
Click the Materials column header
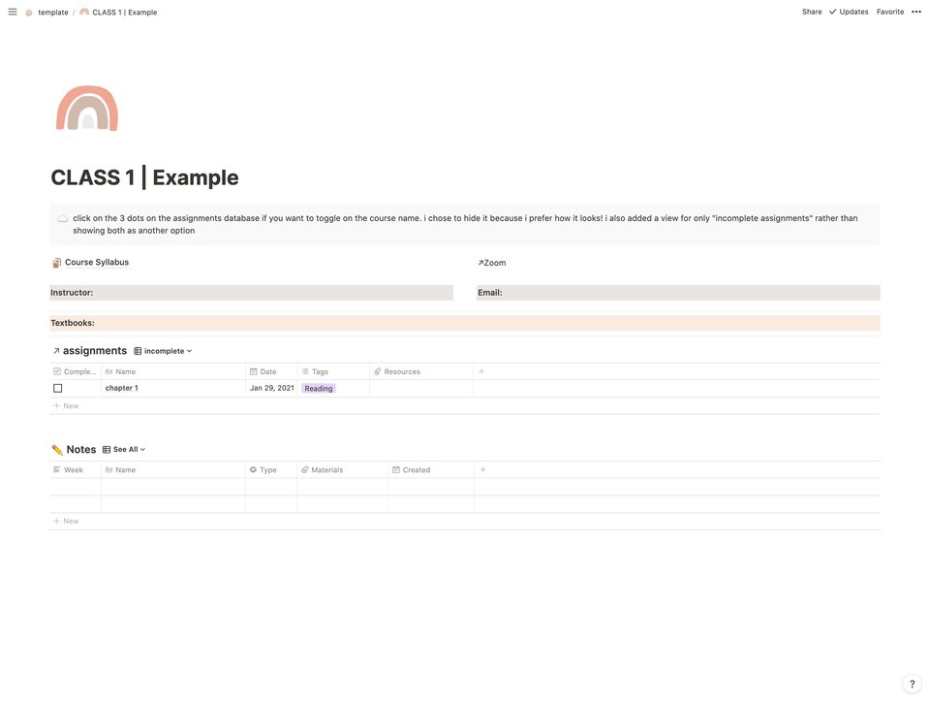pos(342,469)
